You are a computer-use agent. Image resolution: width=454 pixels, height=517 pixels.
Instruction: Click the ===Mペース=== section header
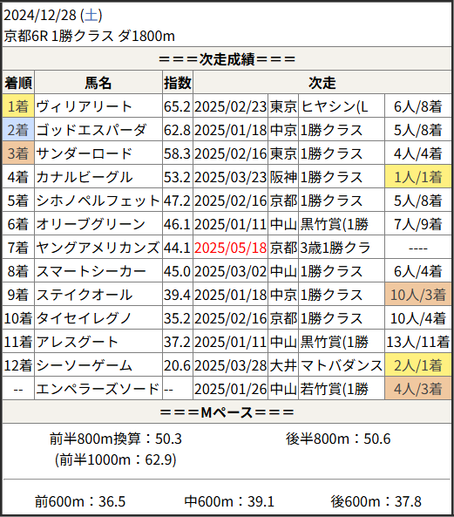click(x=227, y=412)
